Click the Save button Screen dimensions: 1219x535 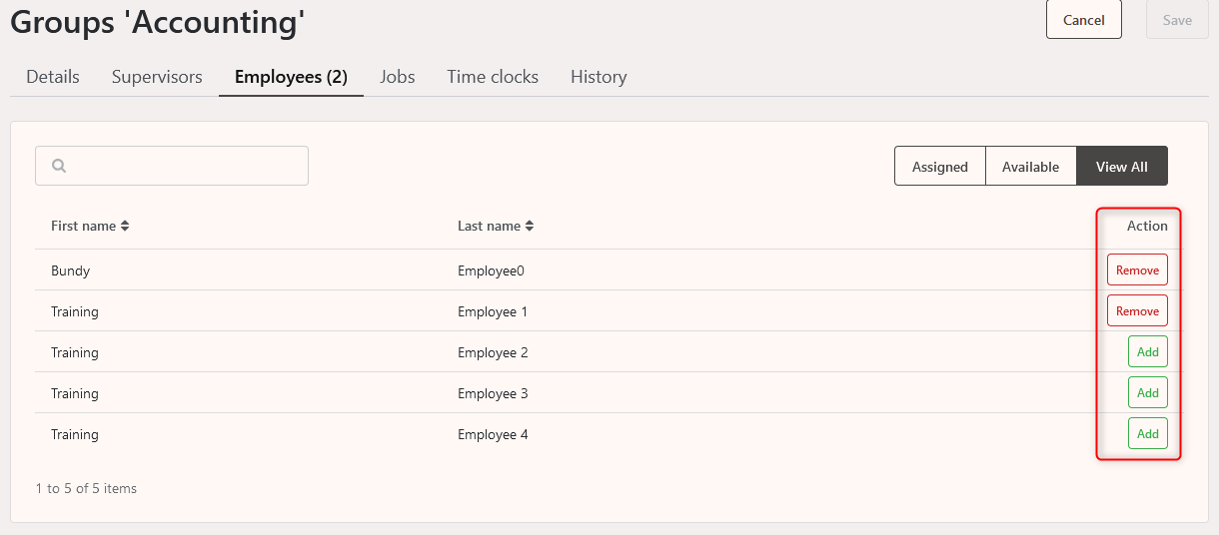pos(1177,20)
